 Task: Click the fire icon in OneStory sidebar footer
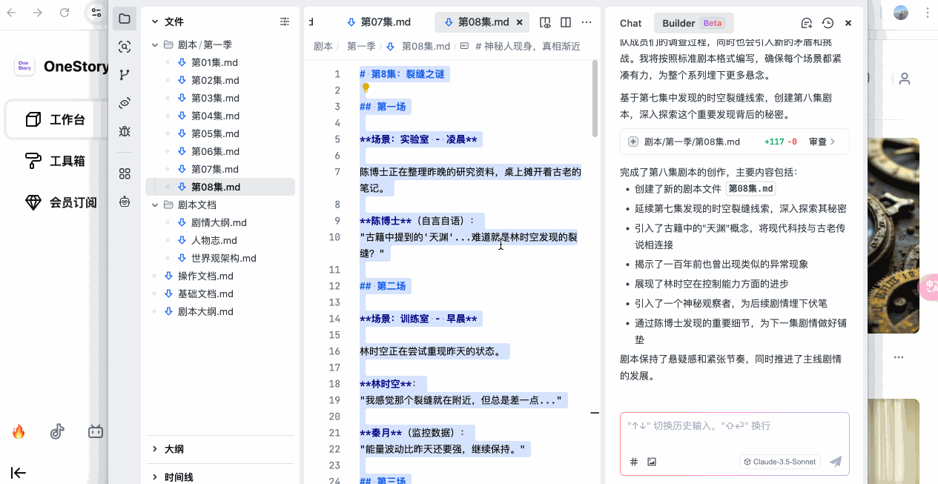pyautogui.click(x=19, y=432)
